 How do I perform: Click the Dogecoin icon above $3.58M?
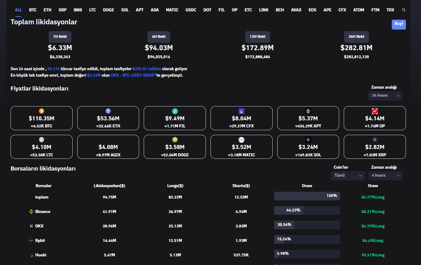click(175, 140)
